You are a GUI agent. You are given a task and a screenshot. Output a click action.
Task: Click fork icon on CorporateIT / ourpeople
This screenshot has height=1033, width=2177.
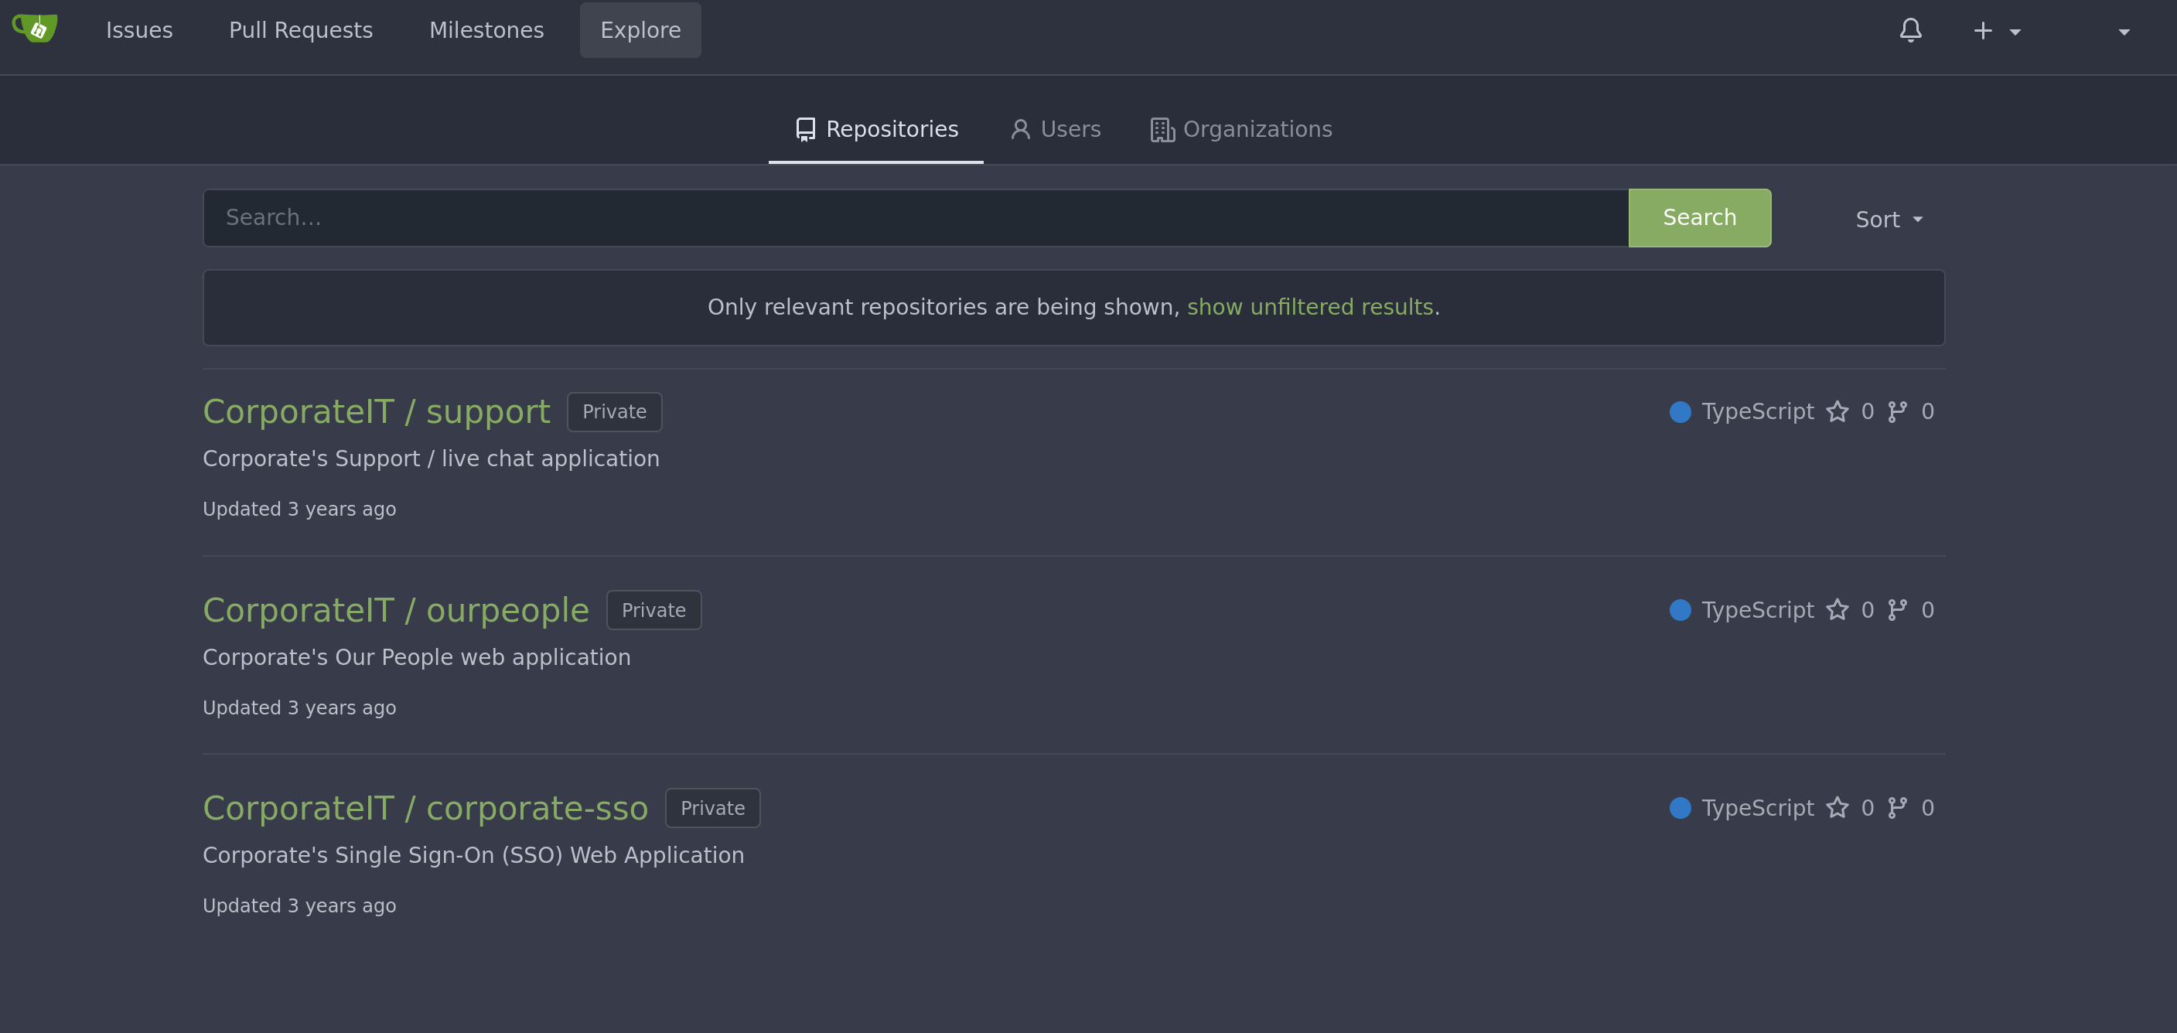tap(1897, 610)
